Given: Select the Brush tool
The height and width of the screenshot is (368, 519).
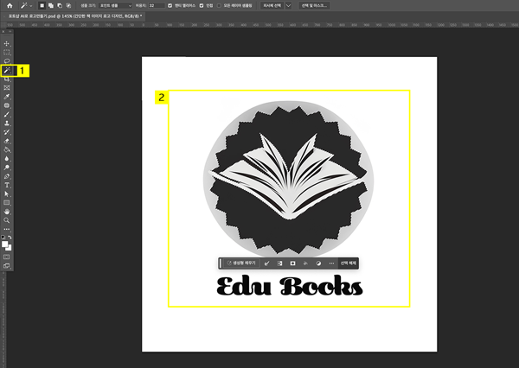Looking at the screenshot, I should click(7, 114).
